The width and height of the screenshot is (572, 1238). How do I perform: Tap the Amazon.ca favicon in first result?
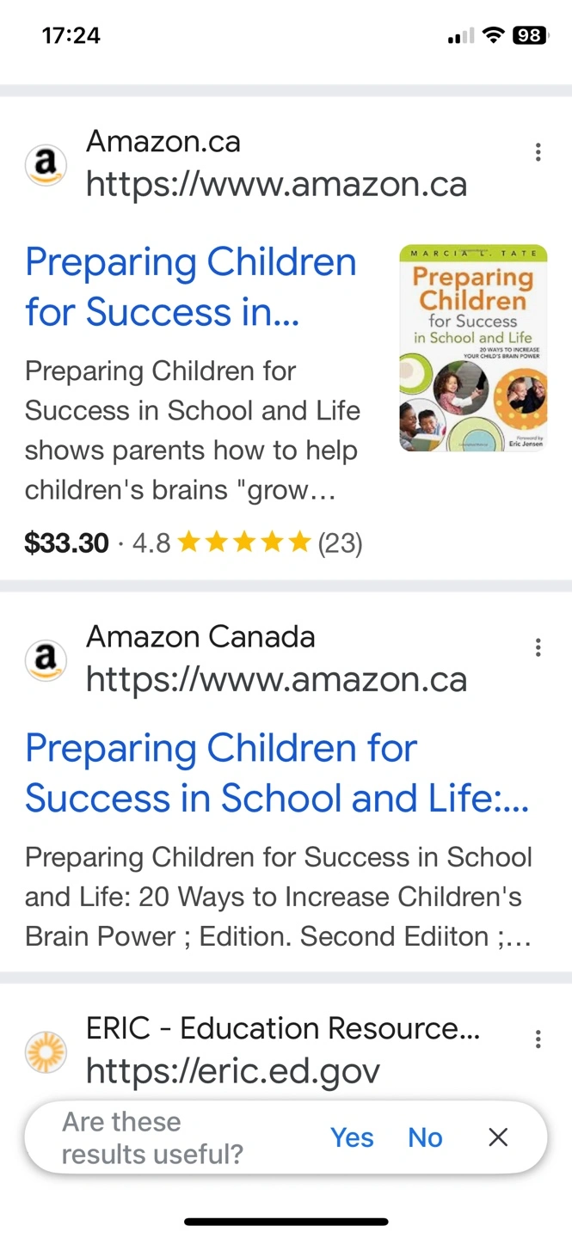click(x=46, y=164)
